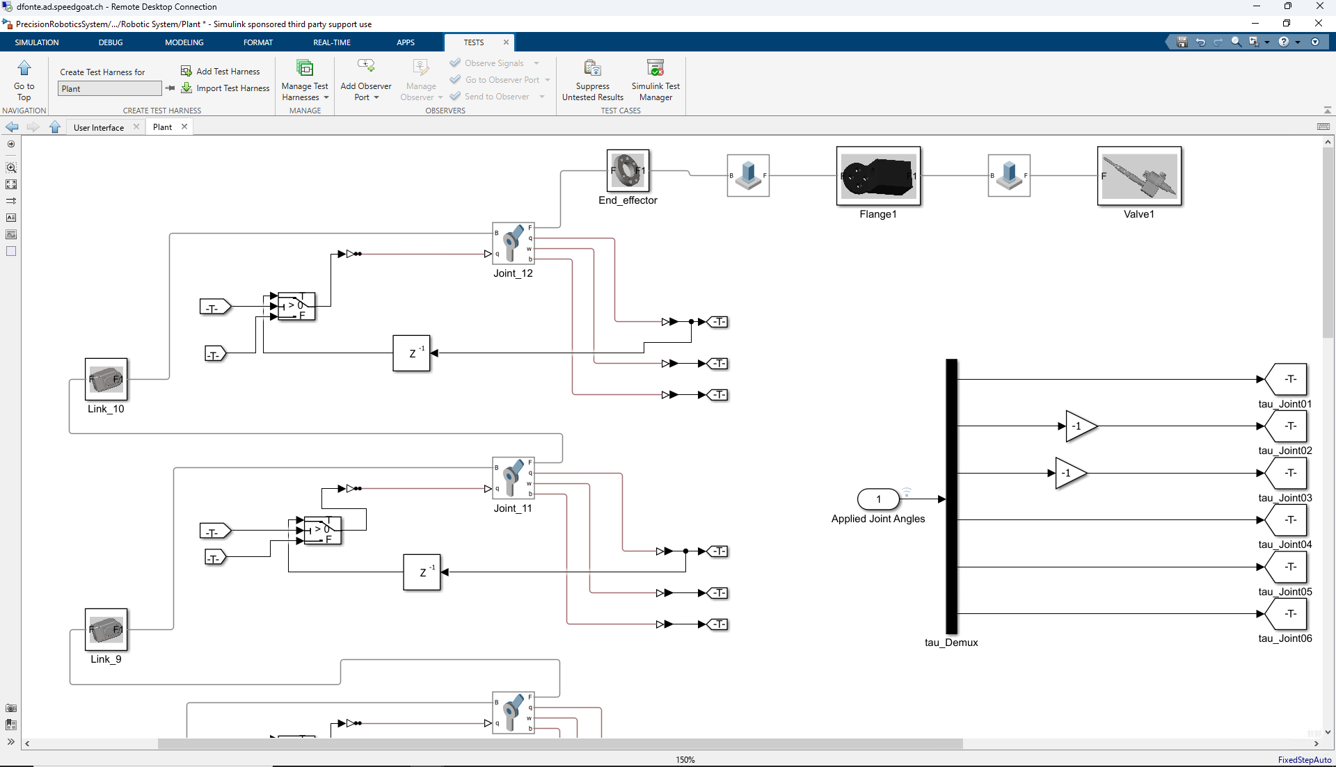1336x767 pixels.
Task: Select the Flange1 block
Action: point(878,176)
